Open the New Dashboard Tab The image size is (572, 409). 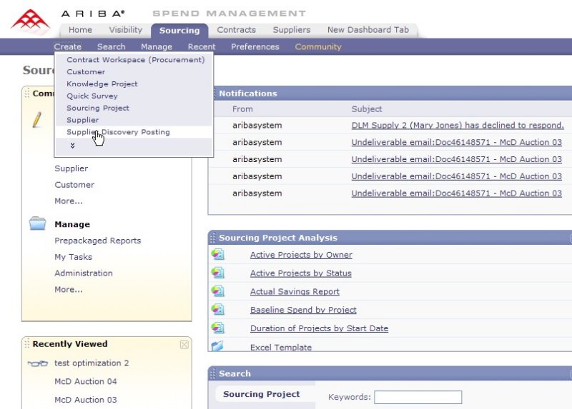click(x=368, y=30)
